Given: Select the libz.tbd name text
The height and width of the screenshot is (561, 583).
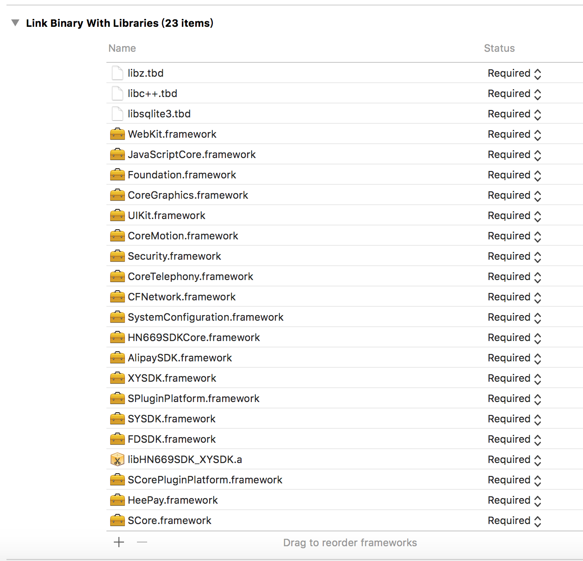Looking at the screenshot, I should click(146, 73).
